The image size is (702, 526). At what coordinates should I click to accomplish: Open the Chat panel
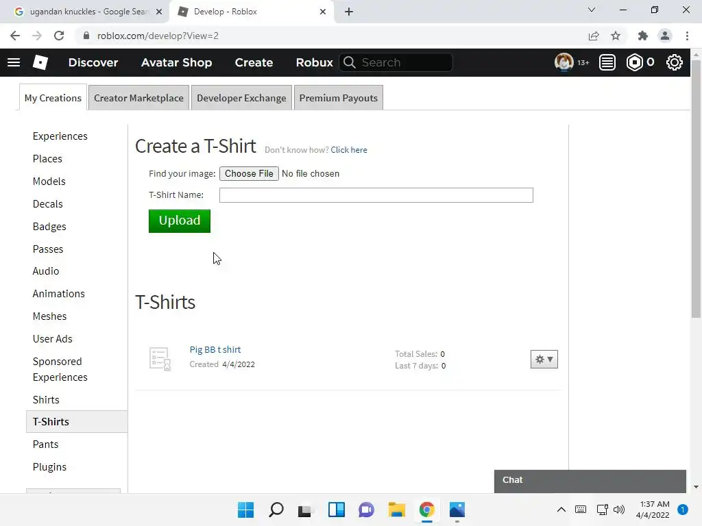point(590,480)
